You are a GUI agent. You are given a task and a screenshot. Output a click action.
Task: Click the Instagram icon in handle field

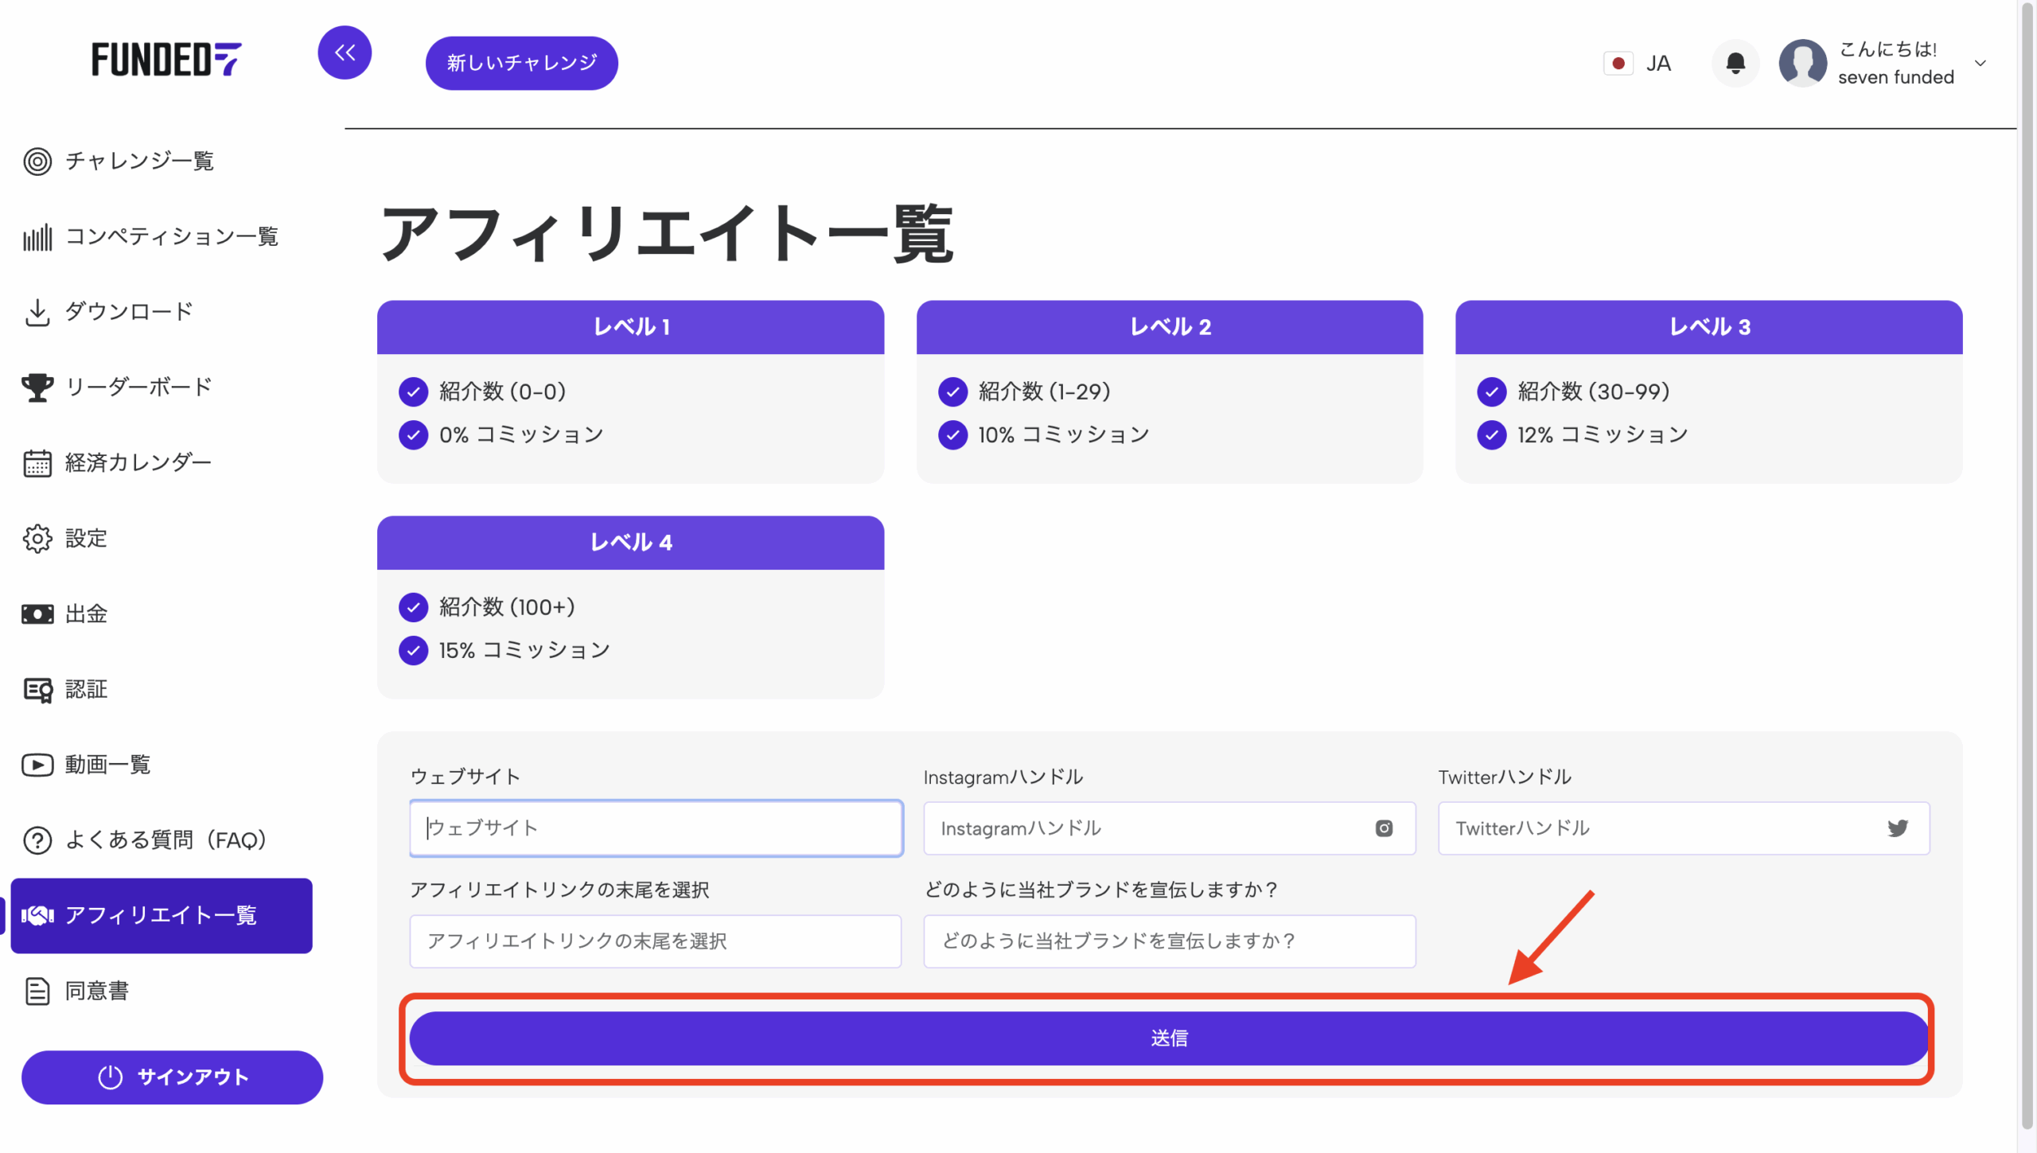click(1384, 828)
